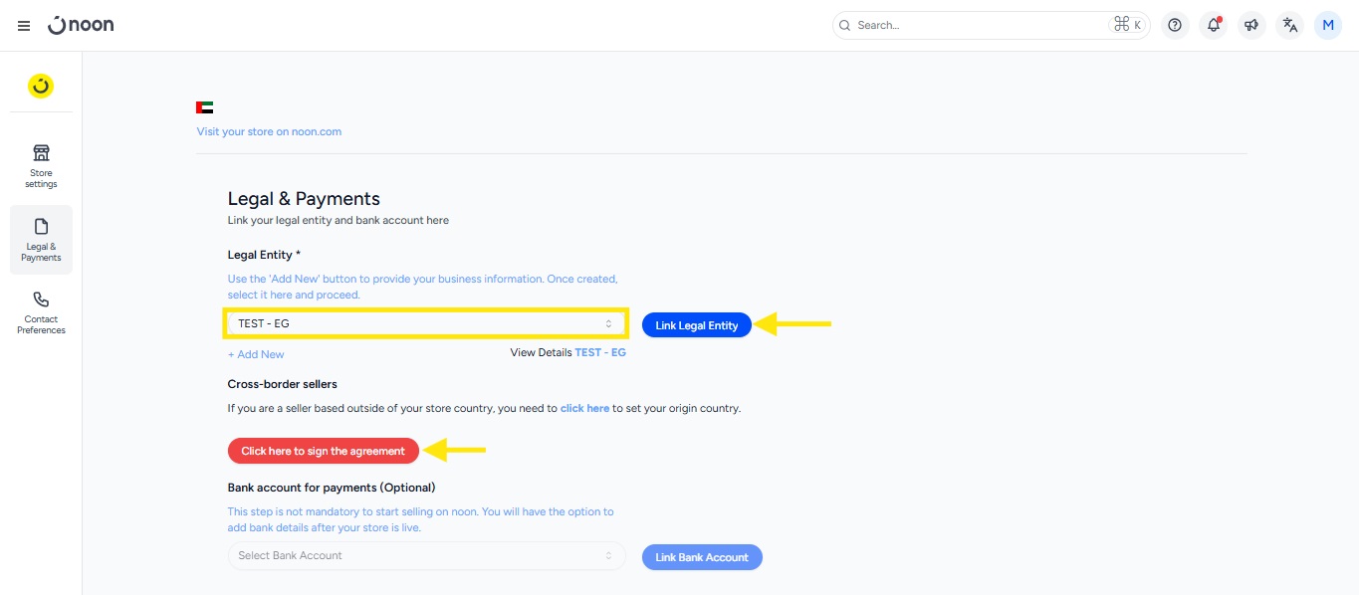
Task: Open Store settings in sidebar
Action: click(41, 165)
